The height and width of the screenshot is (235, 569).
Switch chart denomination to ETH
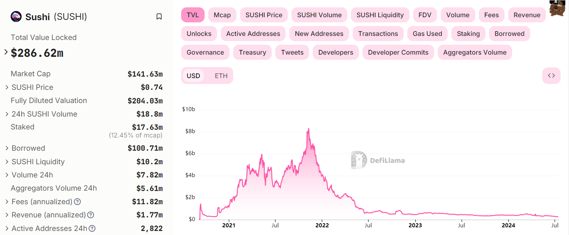point(221,76)
